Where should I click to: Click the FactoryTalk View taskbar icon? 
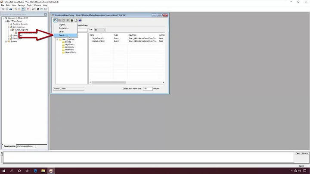pyautogui.click(x=51, y=171)
